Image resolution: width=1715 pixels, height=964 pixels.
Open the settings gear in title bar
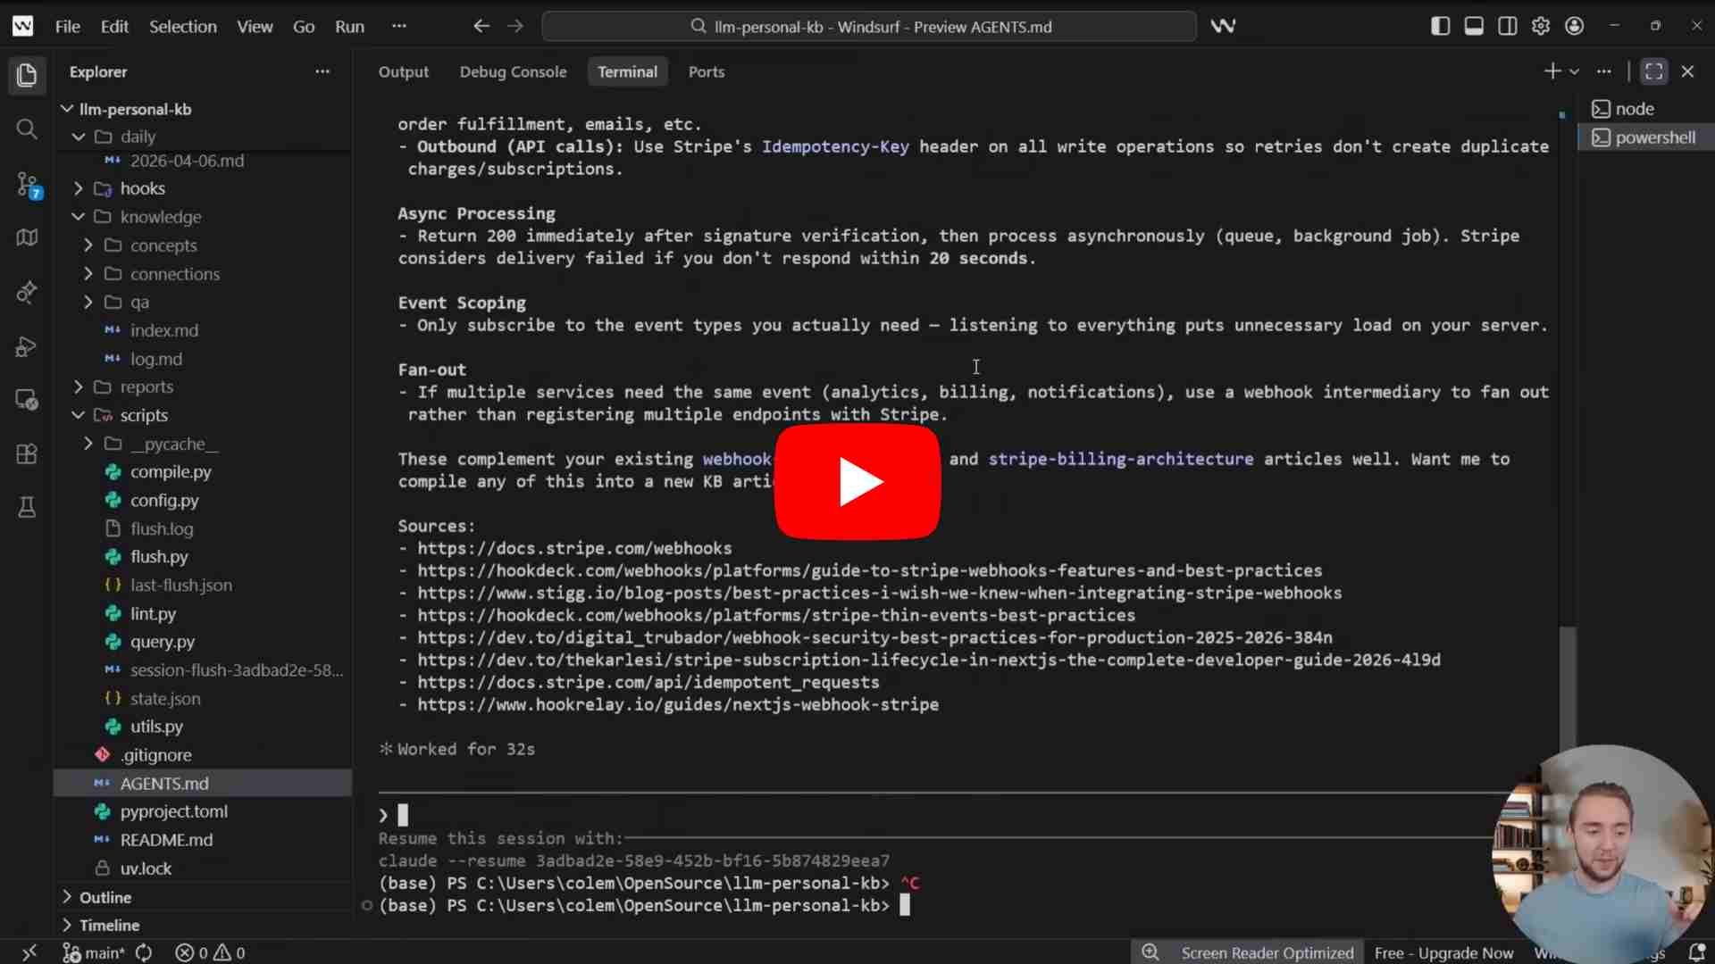(x=1541, y=26)
